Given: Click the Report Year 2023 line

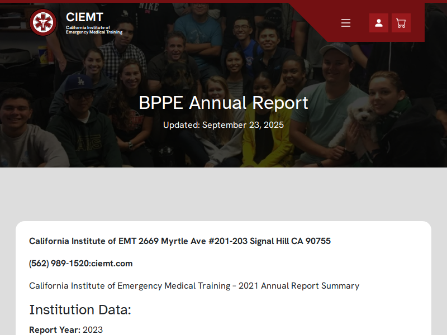Looking at the screenshot, I should [x=66, y=330].
